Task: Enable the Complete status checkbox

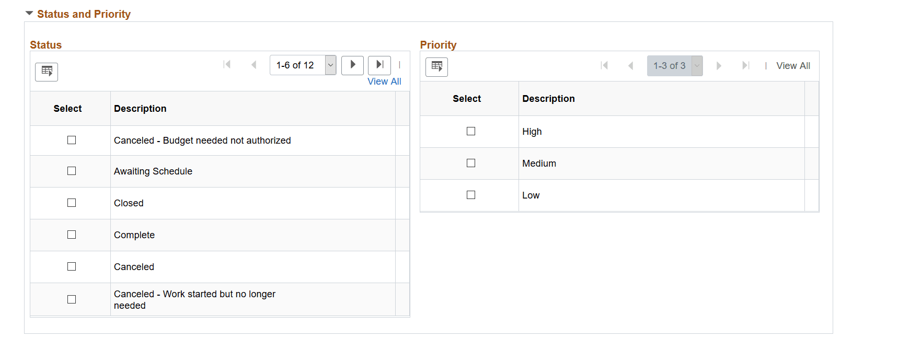Action: (72, 235)
